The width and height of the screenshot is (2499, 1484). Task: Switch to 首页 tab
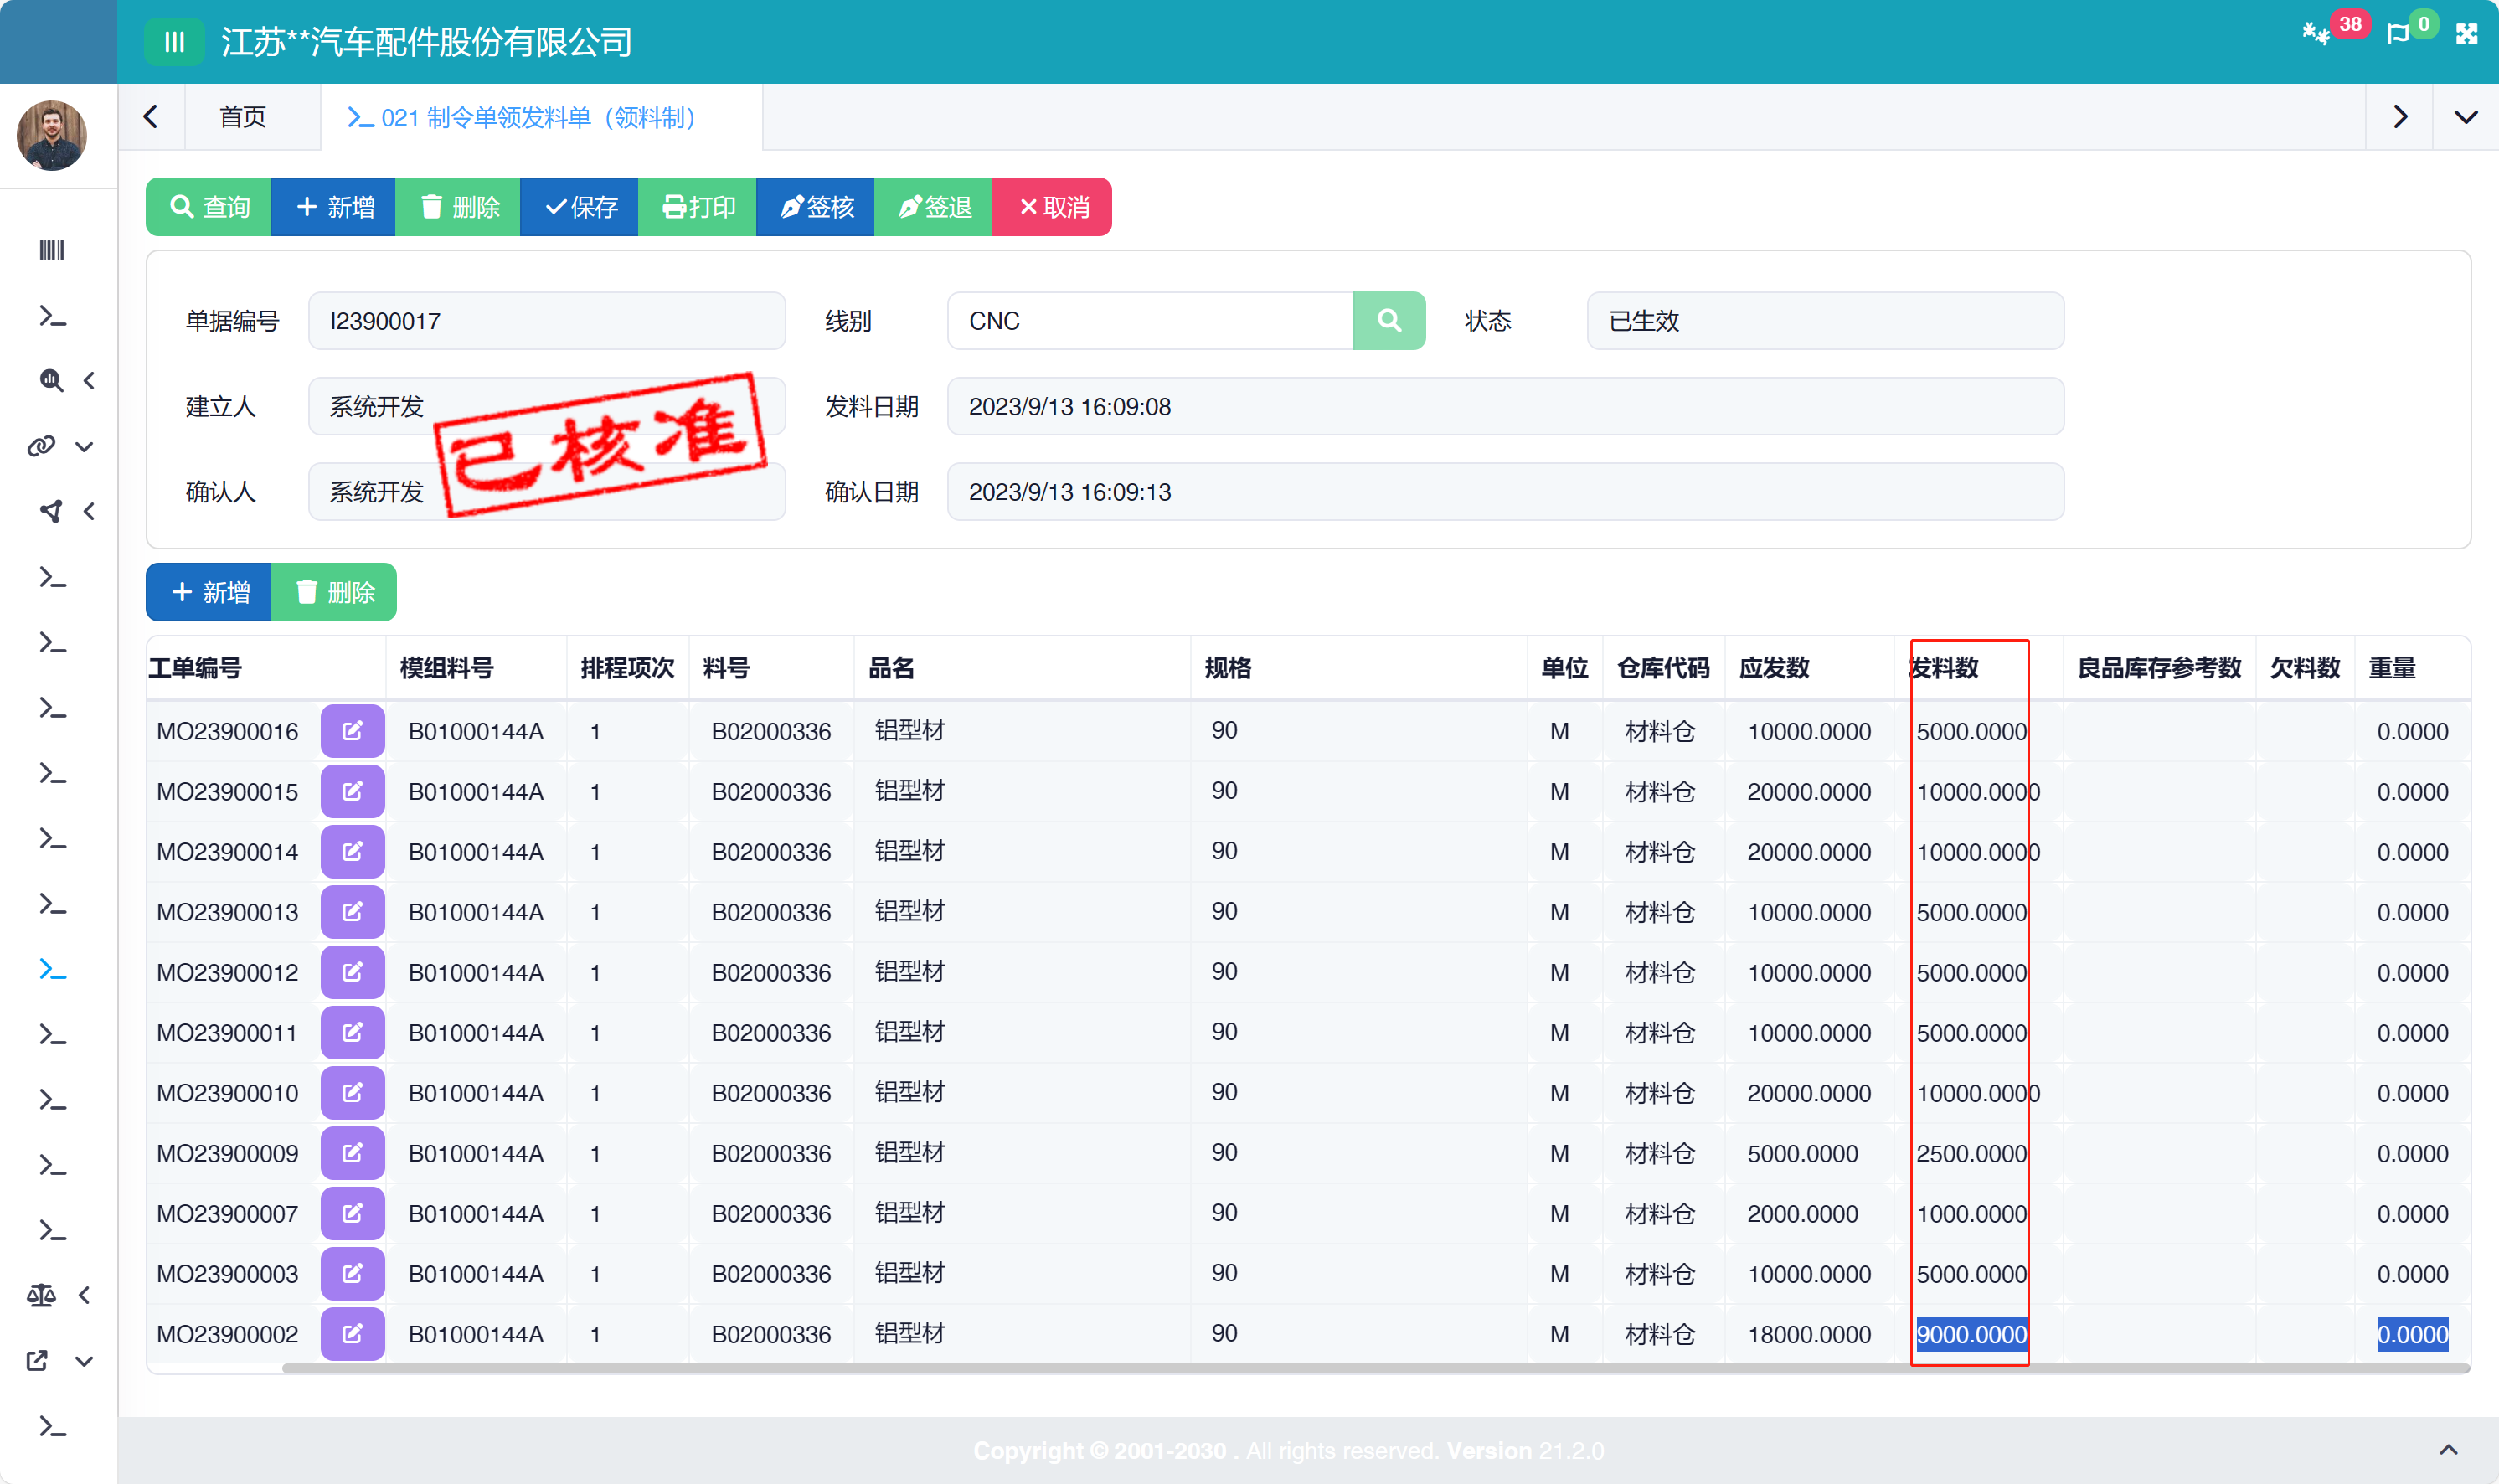pos(243,117)
